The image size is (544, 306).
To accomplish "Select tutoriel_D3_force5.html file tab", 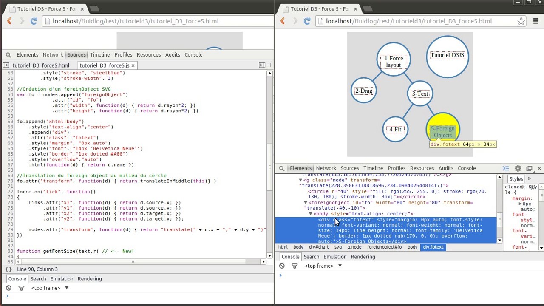I will 41,65.
